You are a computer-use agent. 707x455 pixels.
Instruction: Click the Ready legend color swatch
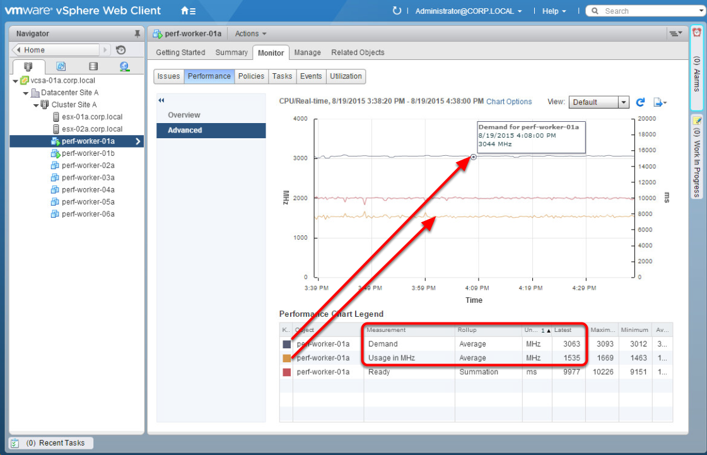pos(286,372)
